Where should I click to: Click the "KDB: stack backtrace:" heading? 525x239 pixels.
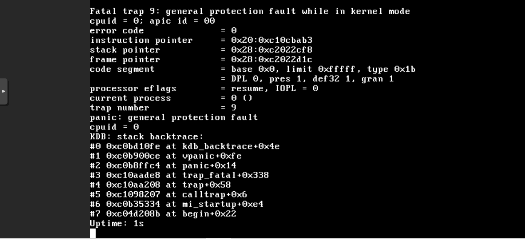(x=147, y=137)
